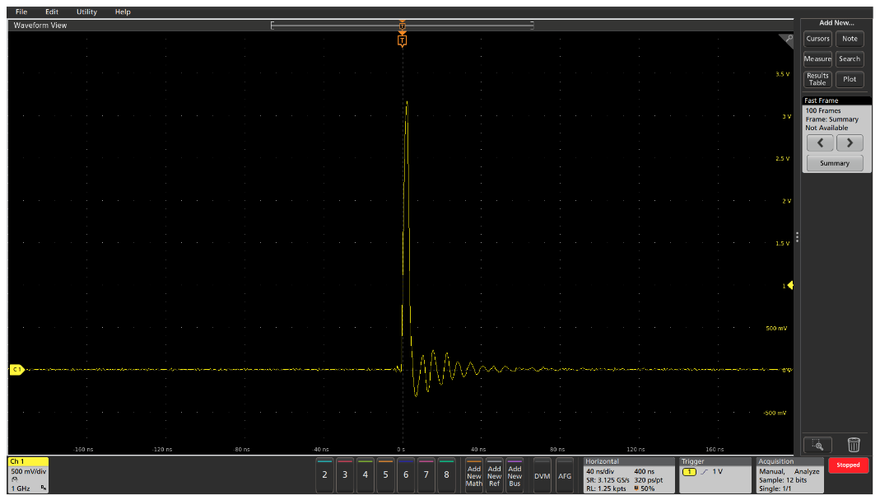Go to previous Fast Frame with left arrow
The width and height of the screenshot is (880, 500).
819,143
